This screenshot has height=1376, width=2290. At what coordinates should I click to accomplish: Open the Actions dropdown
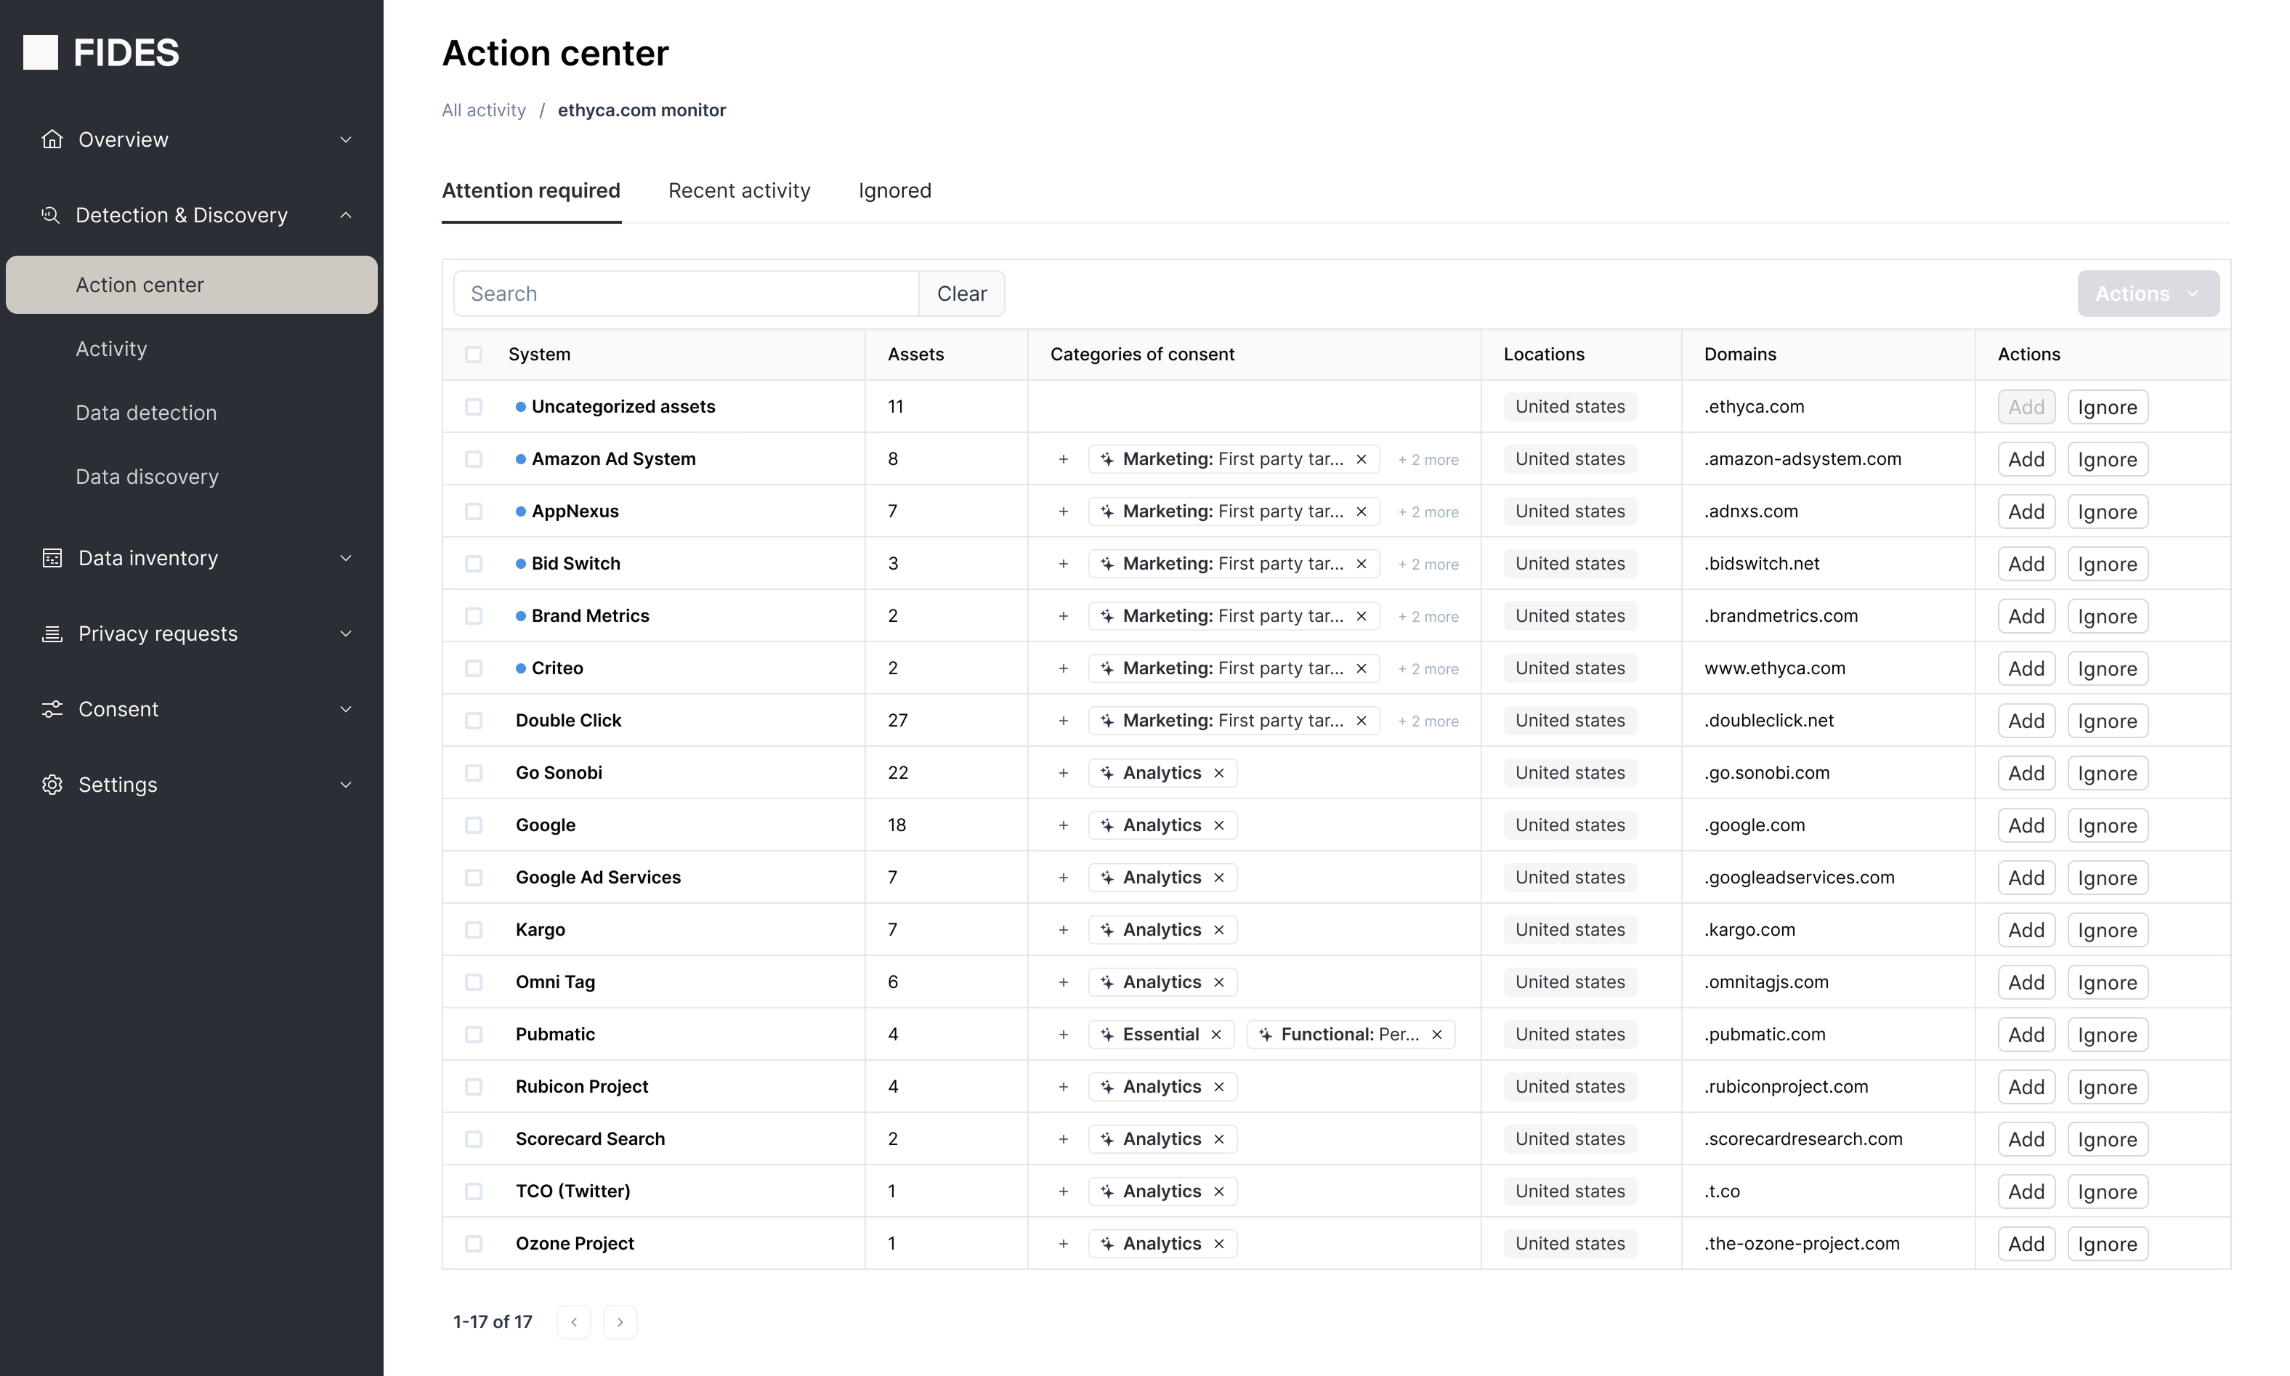pos(2148,294)
